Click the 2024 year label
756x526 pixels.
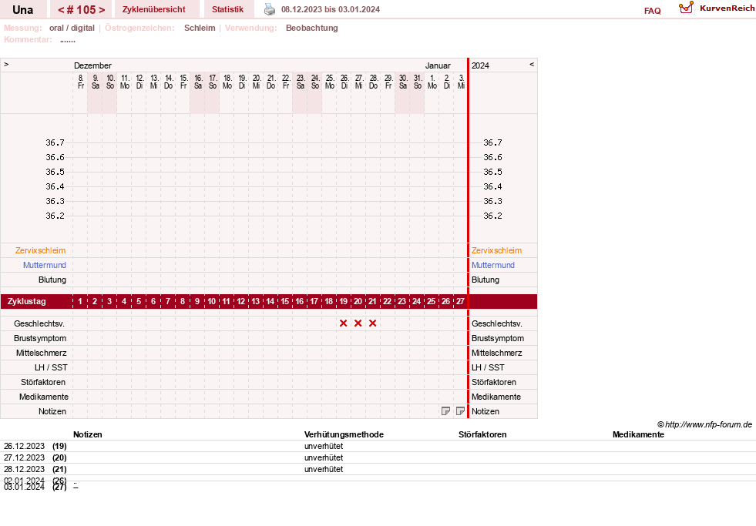tap(480, 65)
